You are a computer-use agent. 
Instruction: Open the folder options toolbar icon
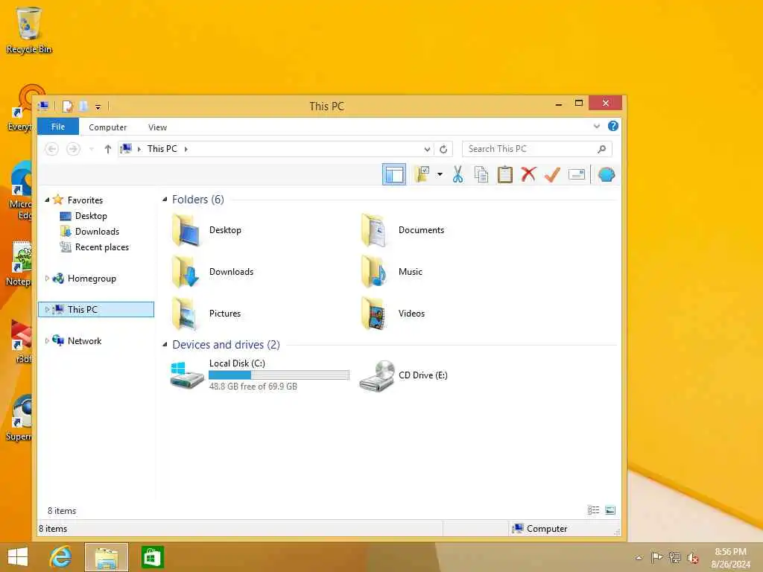click(422, 174)
